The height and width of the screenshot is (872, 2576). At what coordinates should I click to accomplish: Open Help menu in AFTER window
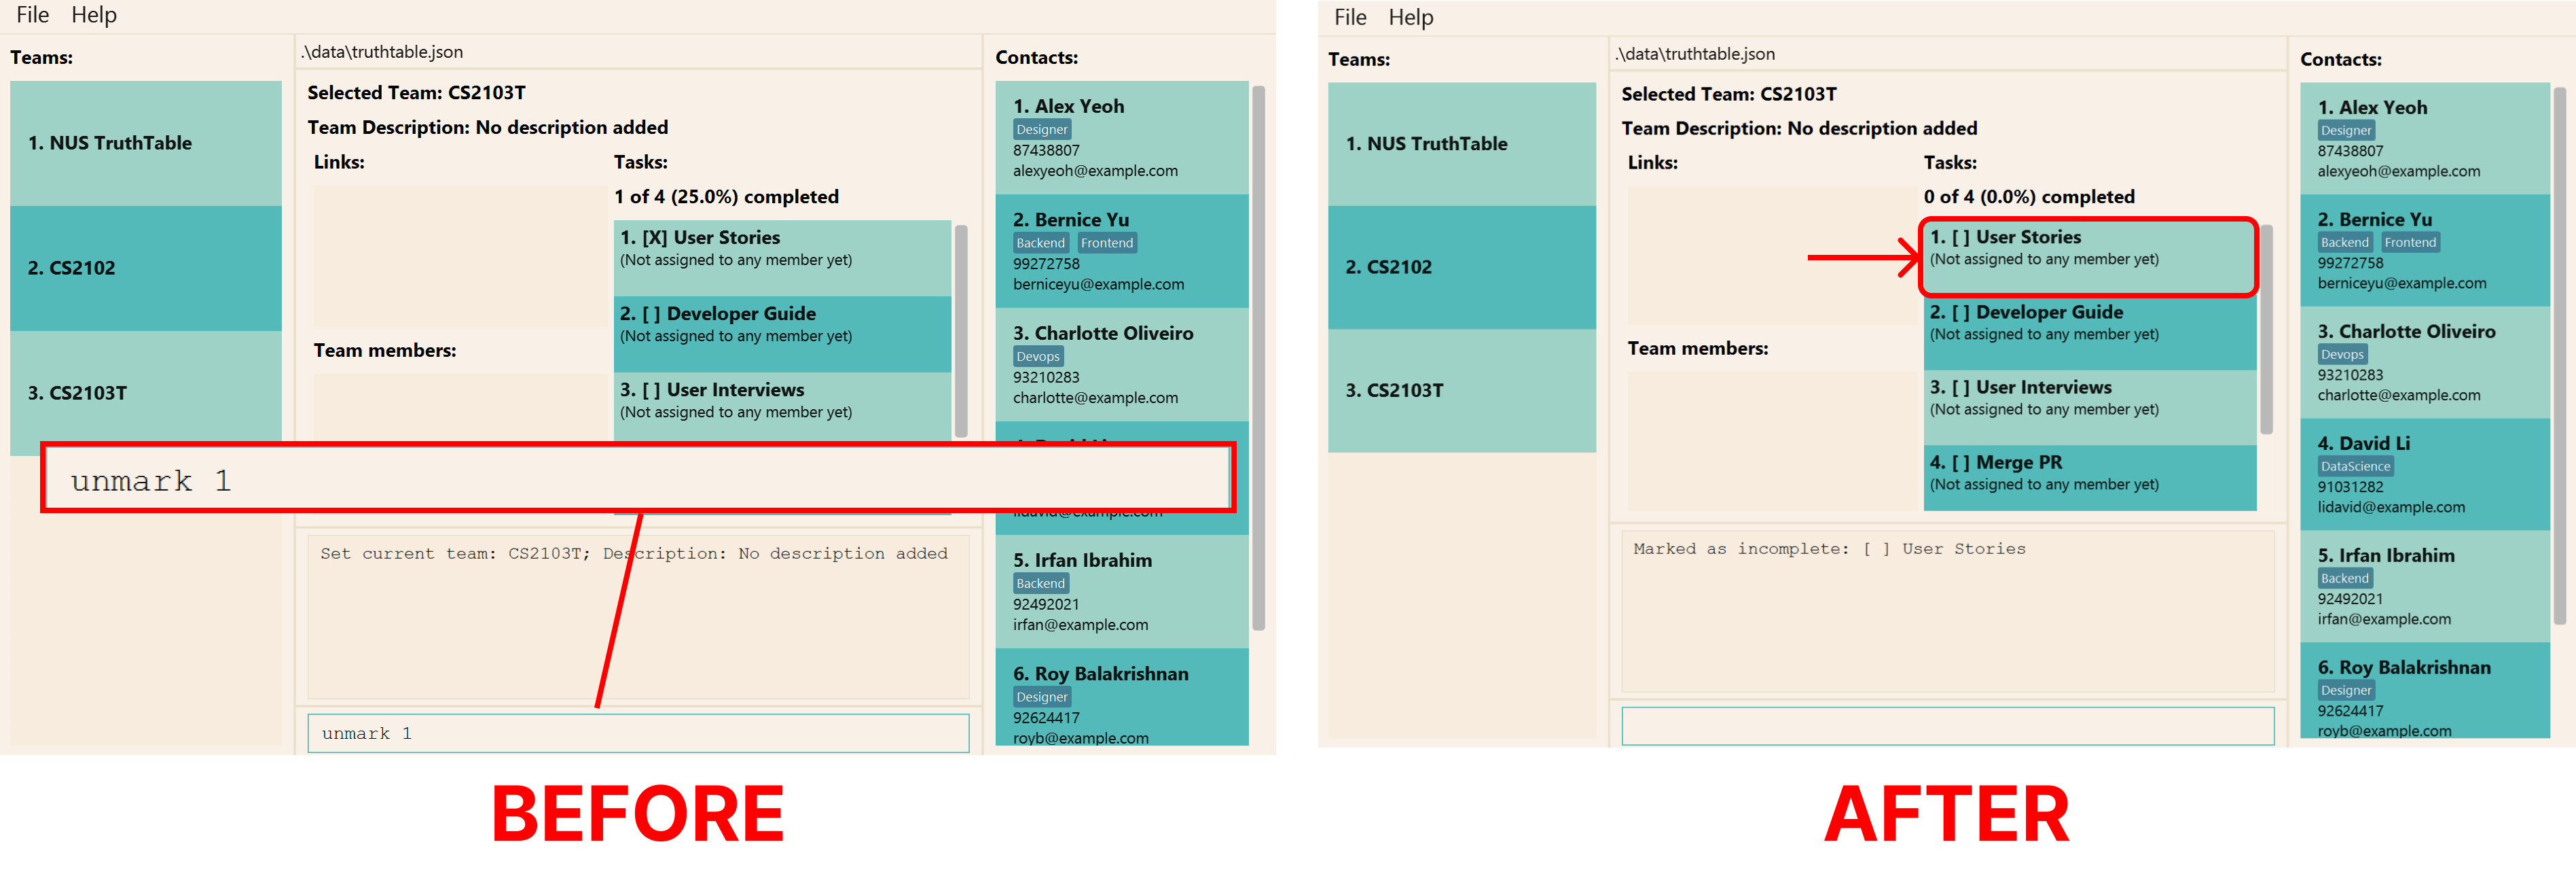tap(1411, 17)
